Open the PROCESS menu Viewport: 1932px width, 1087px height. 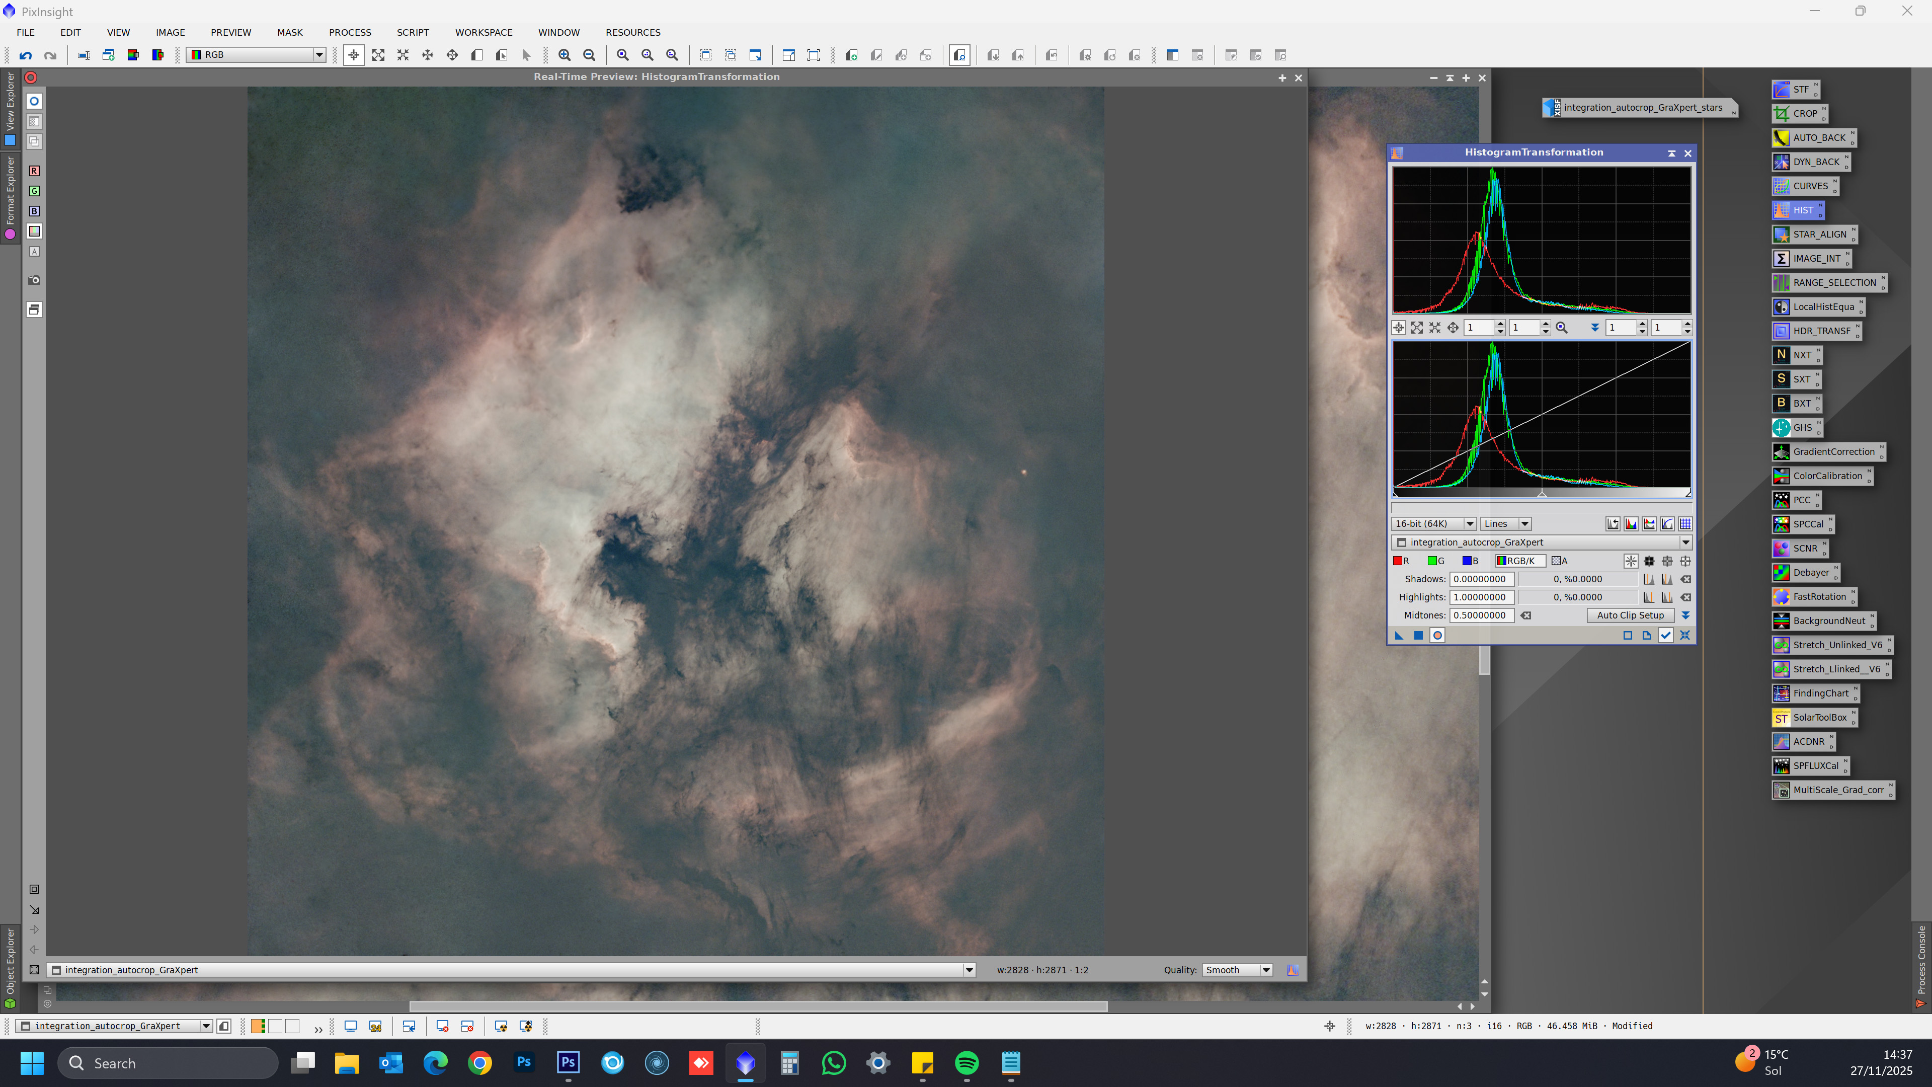pos(350,32)
